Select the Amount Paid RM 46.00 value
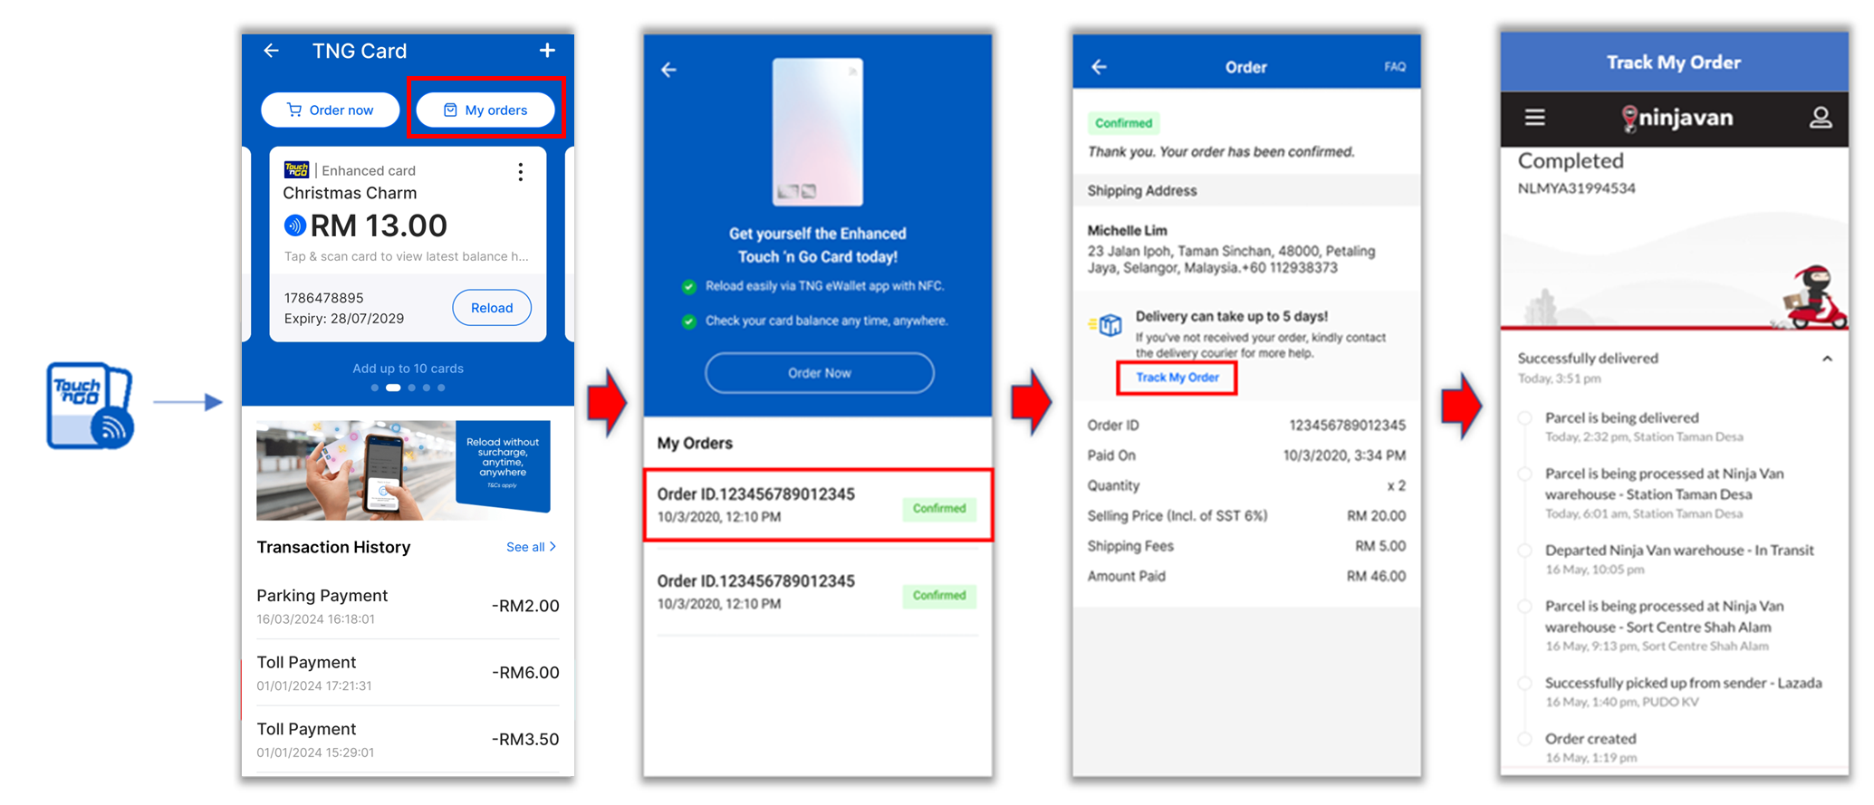 (x=1376, y=577)
